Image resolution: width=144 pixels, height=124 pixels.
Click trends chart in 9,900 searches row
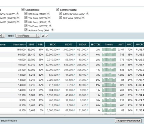109,100
